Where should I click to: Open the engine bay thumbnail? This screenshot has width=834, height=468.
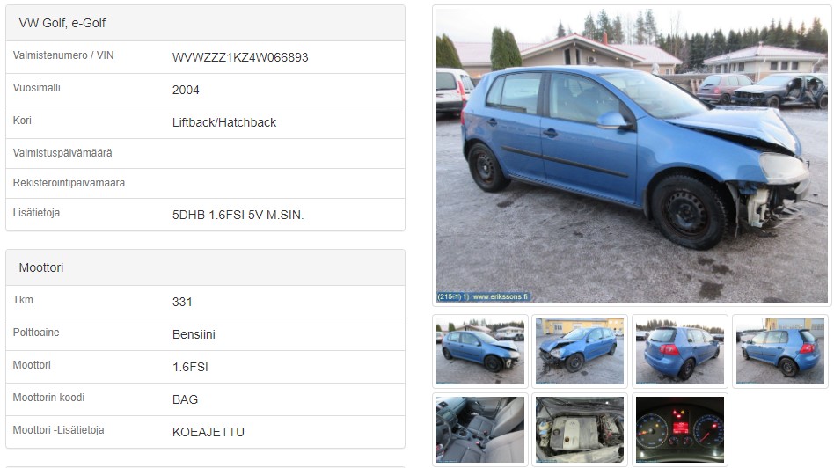(580, 429)
